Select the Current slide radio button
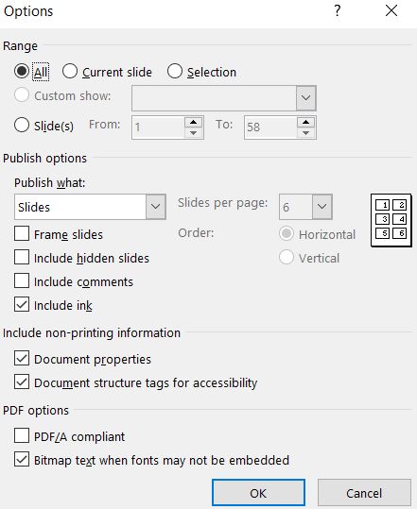Viewport: 417px width, 509px height. [x=70, y=71]
